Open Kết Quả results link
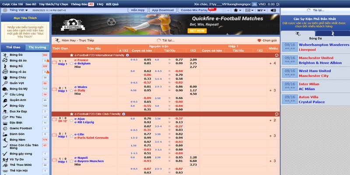 (112, 4)
